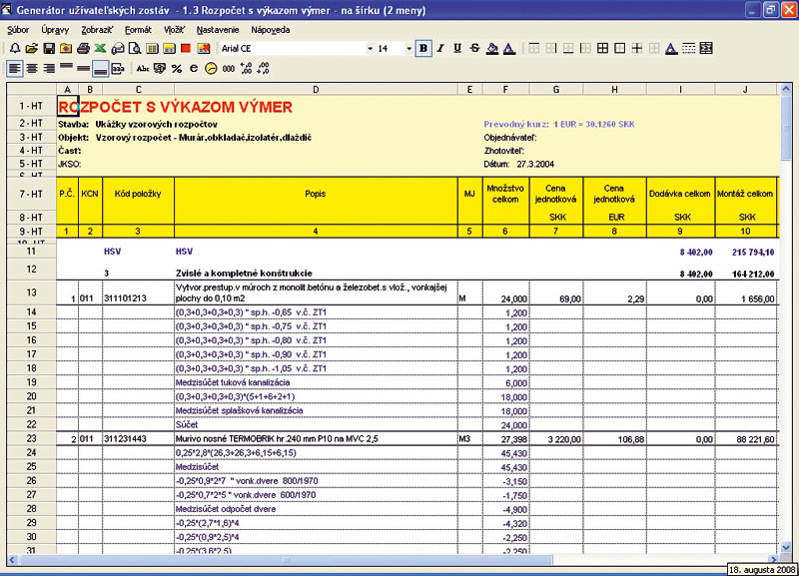Expand the font size dropdown
The height and width of the screenshot is (576, 799).
[408, 49]
